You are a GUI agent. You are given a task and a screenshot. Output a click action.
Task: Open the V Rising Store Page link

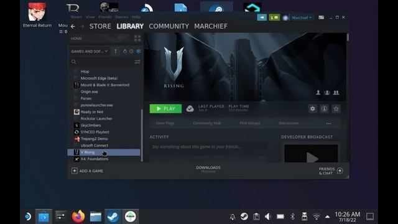165,123
